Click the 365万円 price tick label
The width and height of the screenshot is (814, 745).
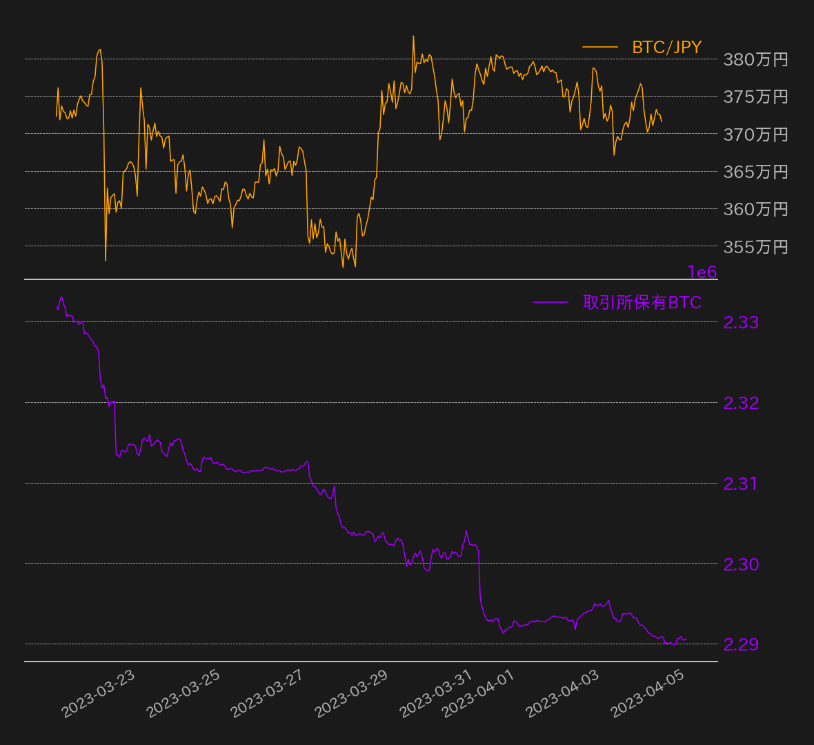click(x=755, y=171)
